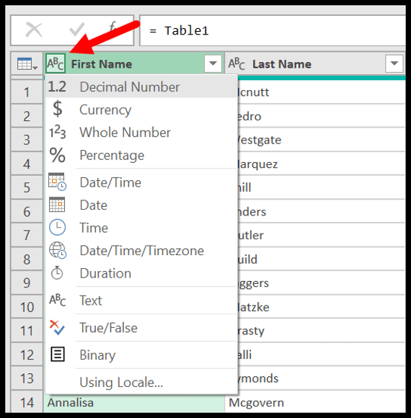Select Decimal Number from the type menu

(141, 86)
